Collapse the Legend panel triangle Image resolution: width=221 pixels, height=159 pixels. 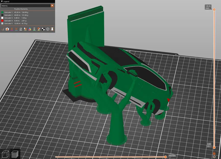tap(2, 2)
